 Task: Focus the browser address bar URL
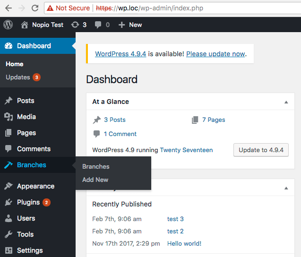tap(149, 8)
